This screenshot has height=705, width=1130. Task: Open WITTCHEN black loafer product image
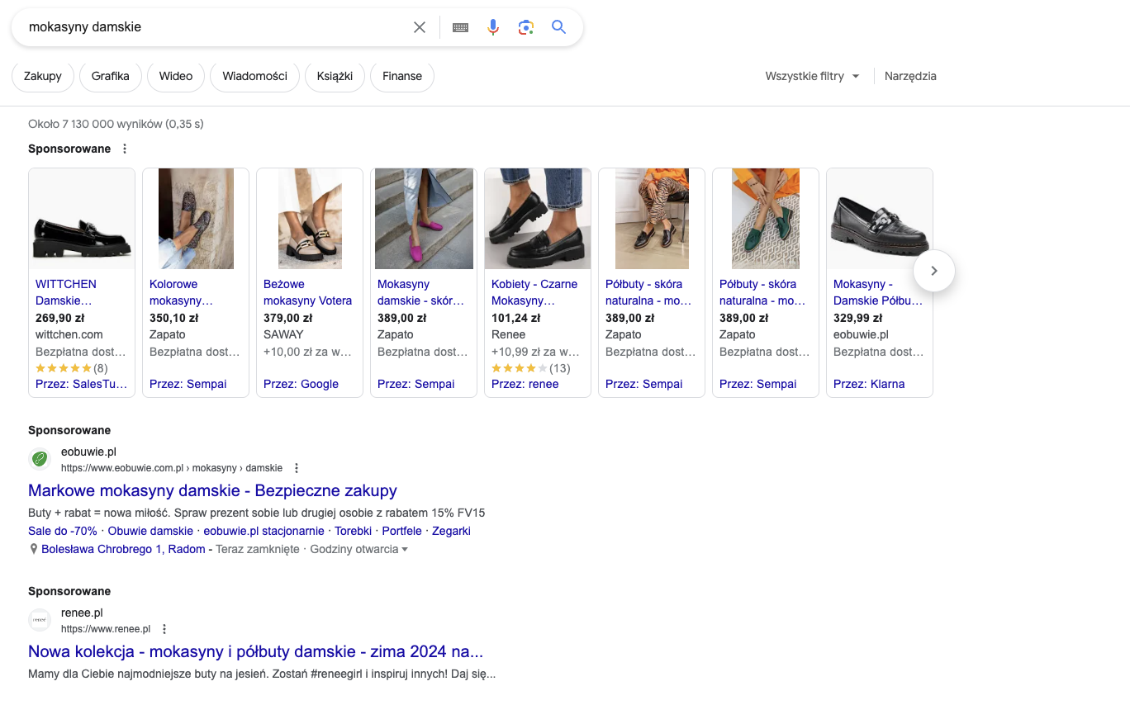[x=82, y=219]
